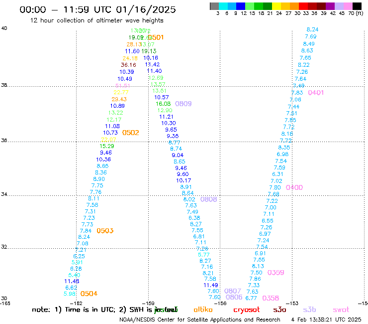Click the 12.69 green value
Viewport: 368px width, 324px height.
(x=156, y=78)
